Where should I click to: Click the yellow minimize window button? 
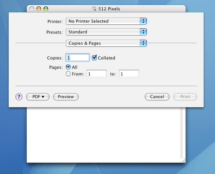tap(39, 9)
